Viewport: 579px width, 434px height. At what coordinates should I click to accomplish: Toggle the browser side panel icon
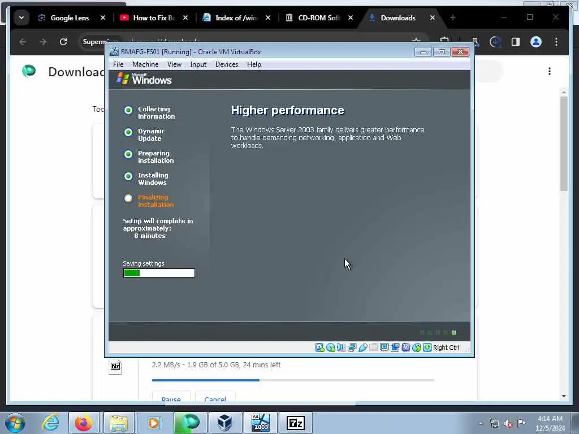coord(516,42)
